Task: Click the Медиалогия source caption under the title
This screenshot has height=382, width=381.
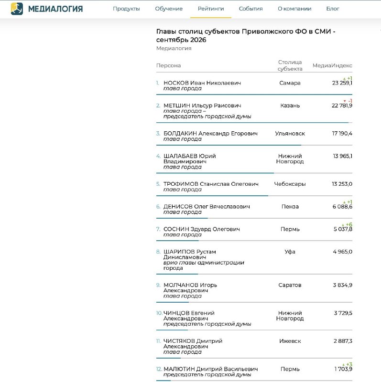Action: point(174,48)
